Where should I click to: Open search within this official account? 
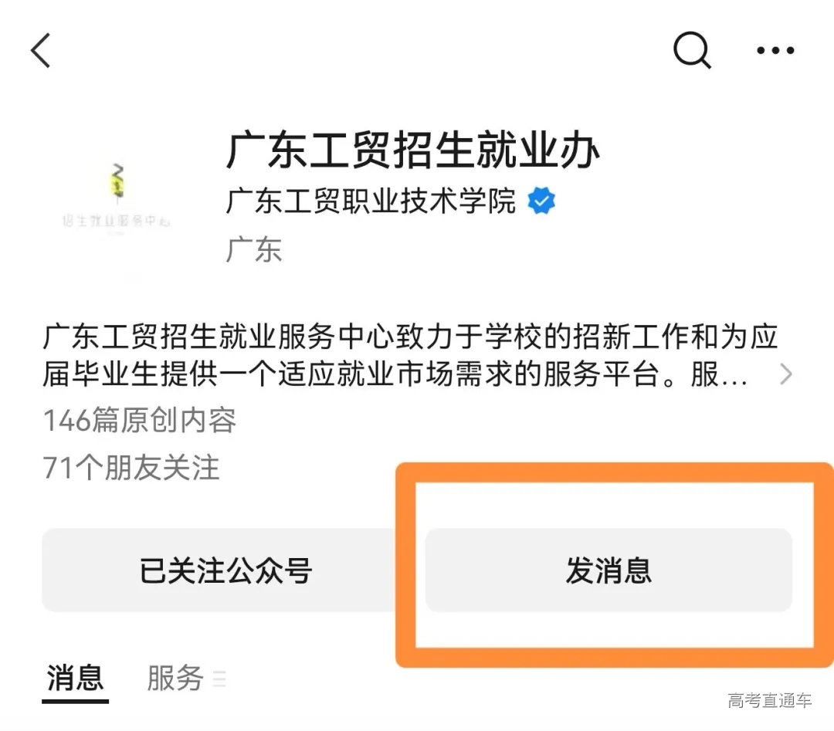tap(692, 50)
